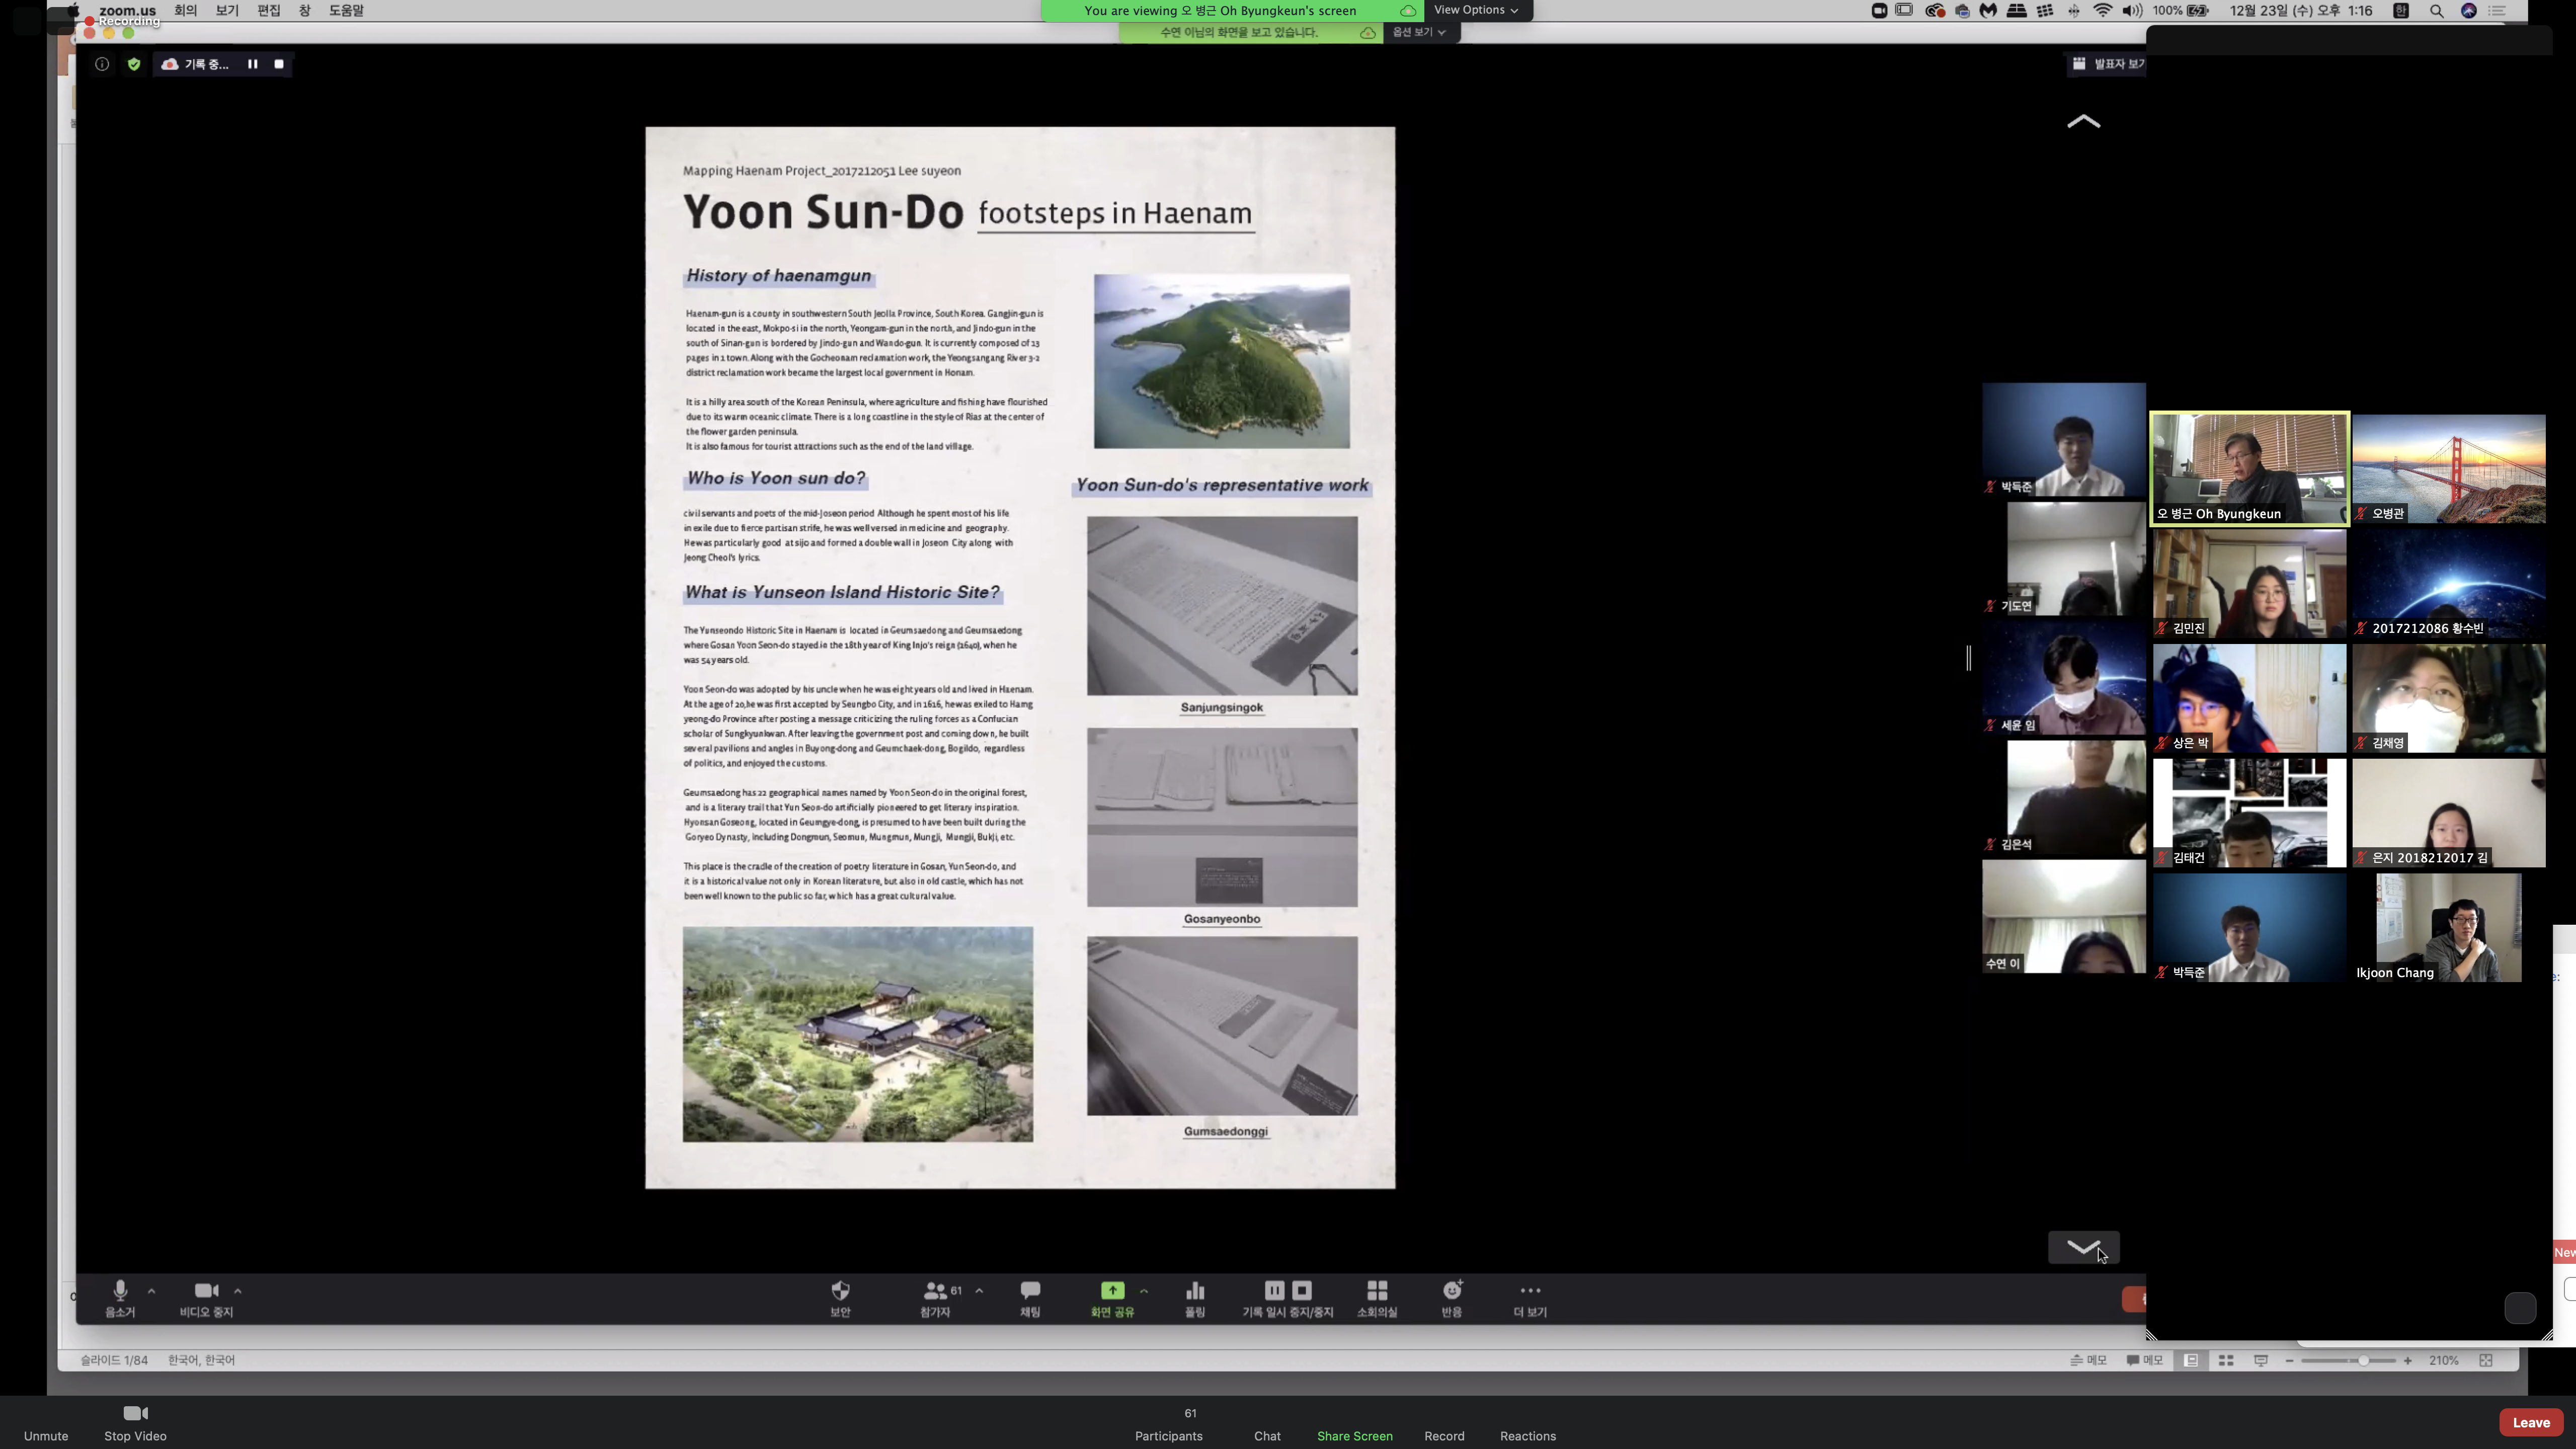
Task: Open the View Options dropdown
Action: (1476, 10)
